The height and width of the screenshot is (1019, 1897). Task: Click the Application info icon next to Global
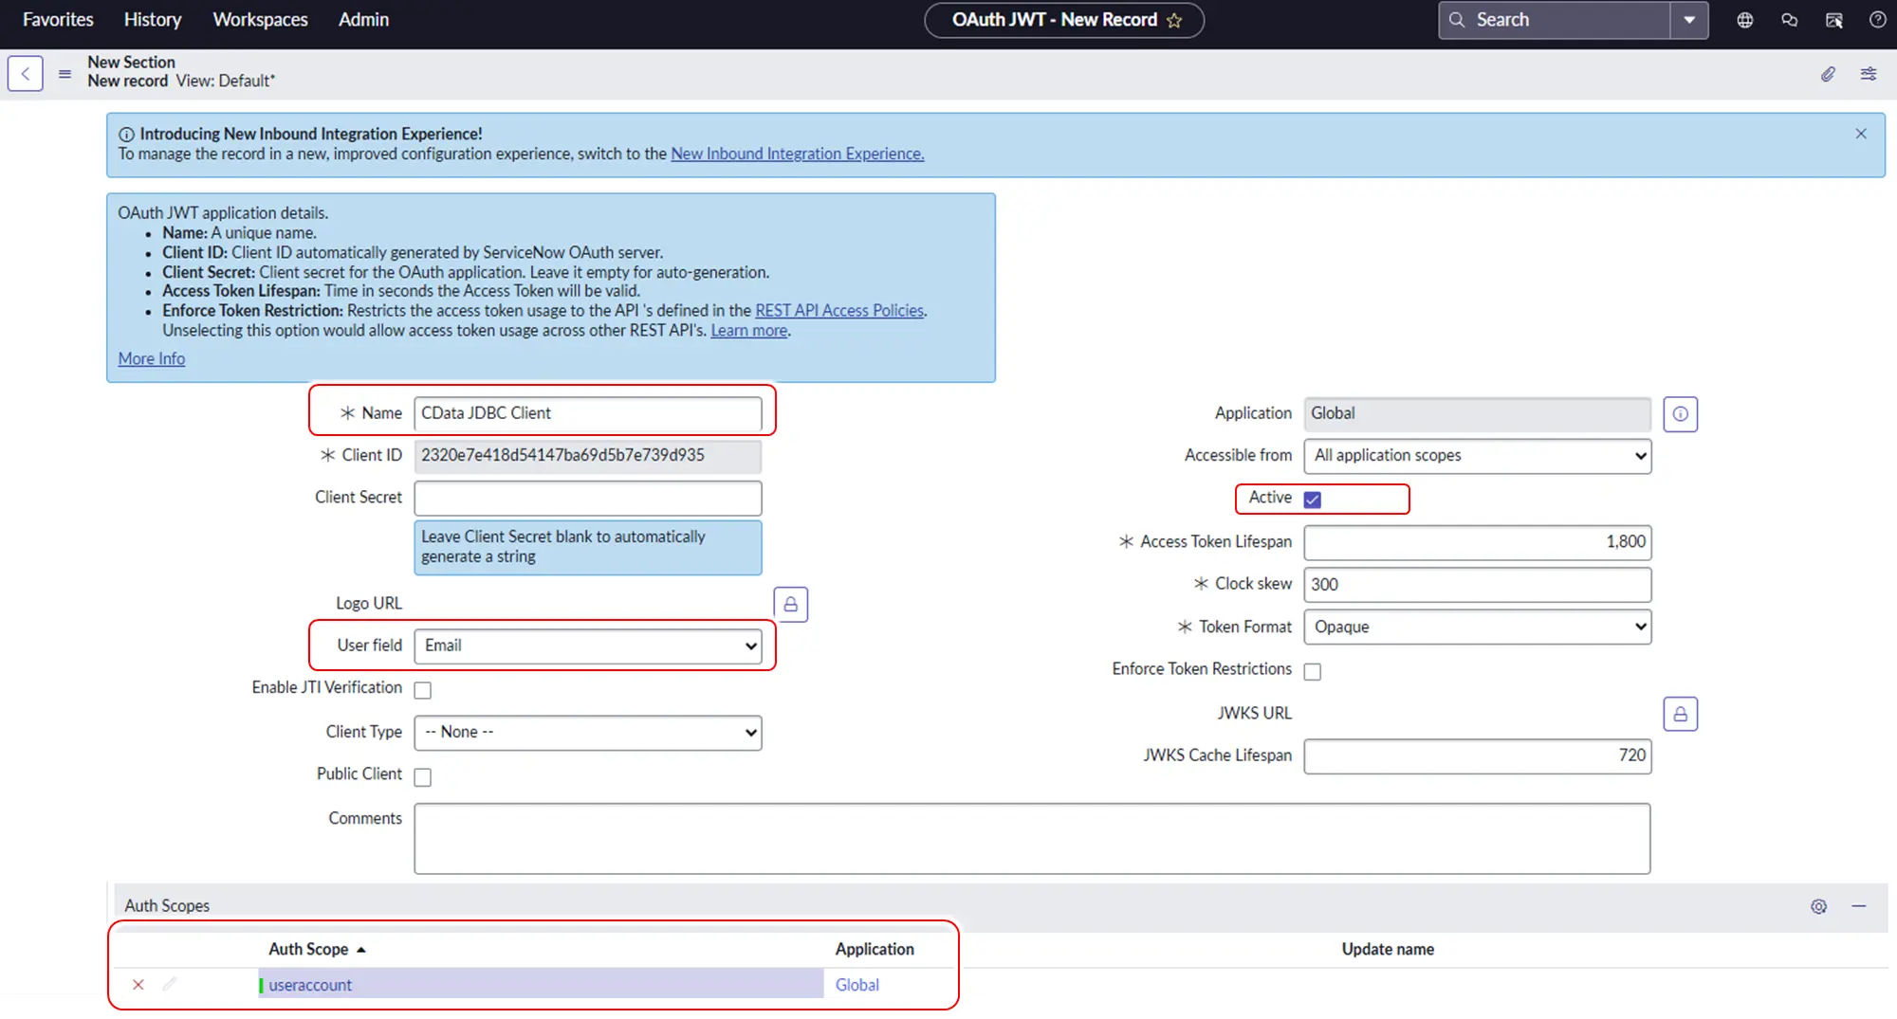pos(1681,414)
